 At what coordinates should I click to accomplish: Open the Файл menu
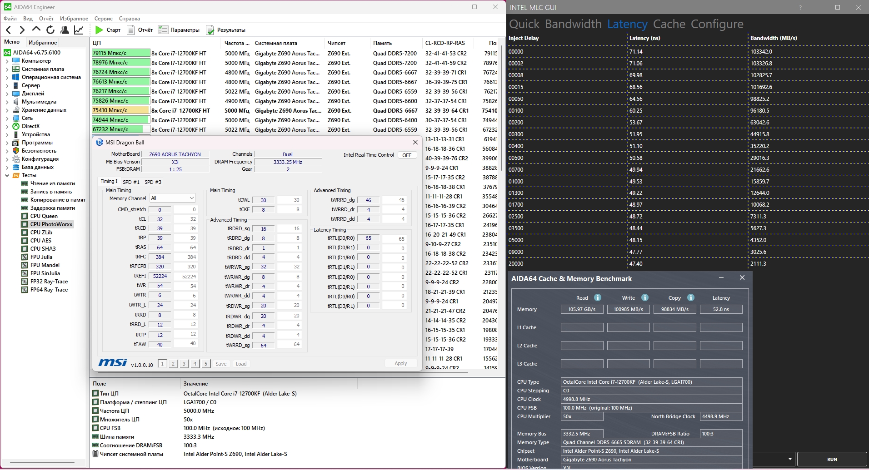pos(10,19)
